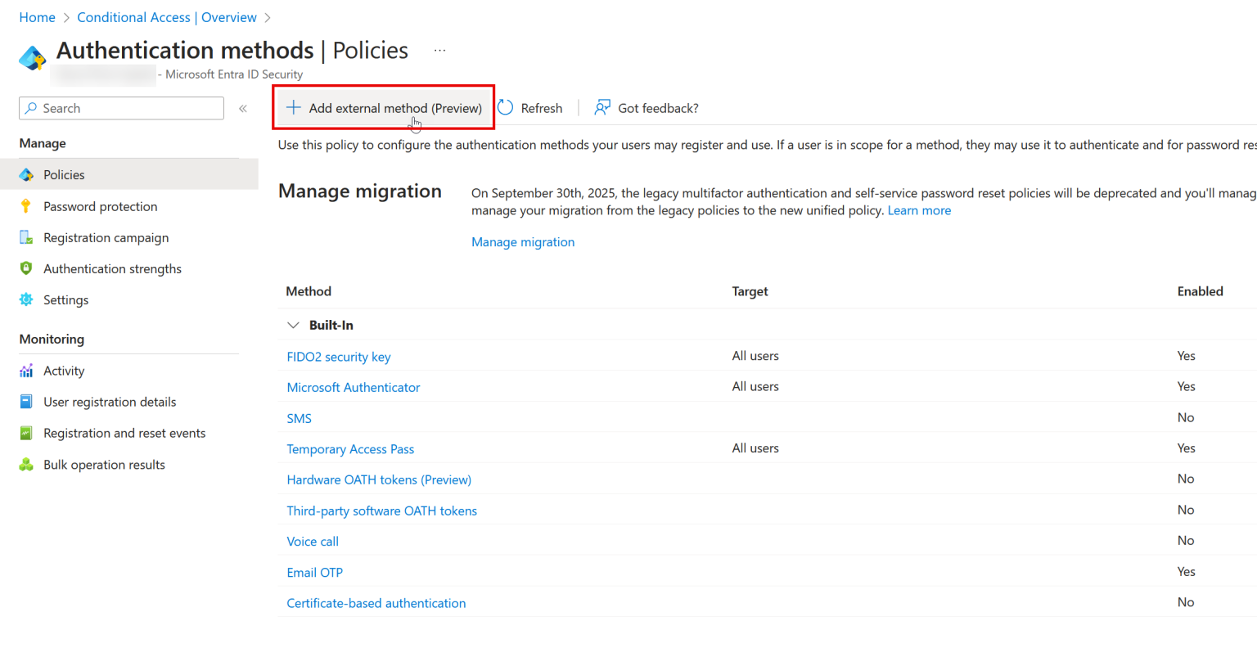Screen dimensions: 1257x657
Task: Open Registration and reset events under Monitoring
Action: (x=124, y=433)
